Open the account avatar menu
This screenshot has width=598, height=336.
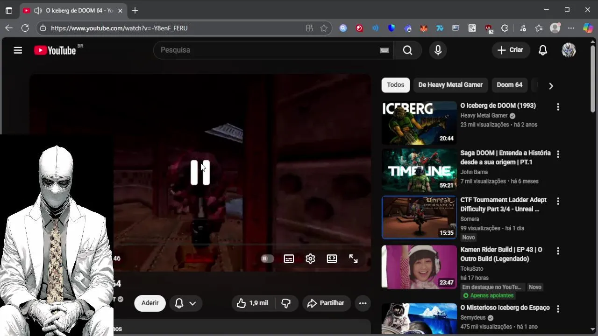click(x=569, y=50)
